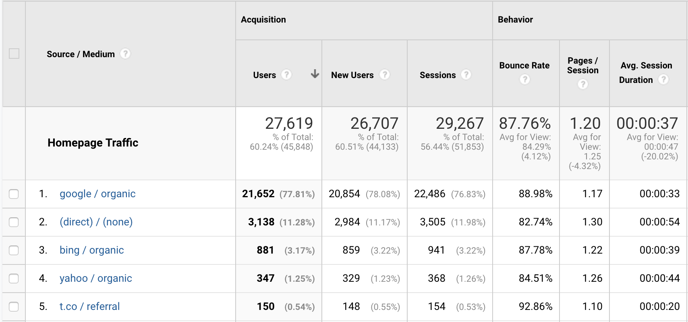
Task: Open the bing / organic source link
Action: point(92,250)
